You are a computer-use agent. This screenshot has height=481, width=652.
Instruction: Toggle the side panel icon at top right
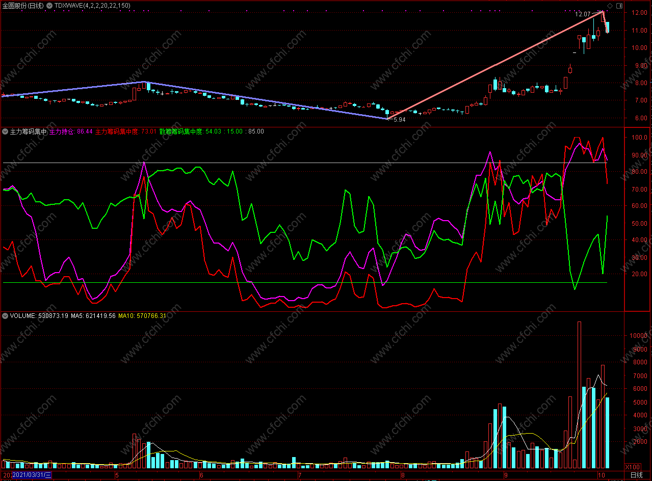[619, 6]
